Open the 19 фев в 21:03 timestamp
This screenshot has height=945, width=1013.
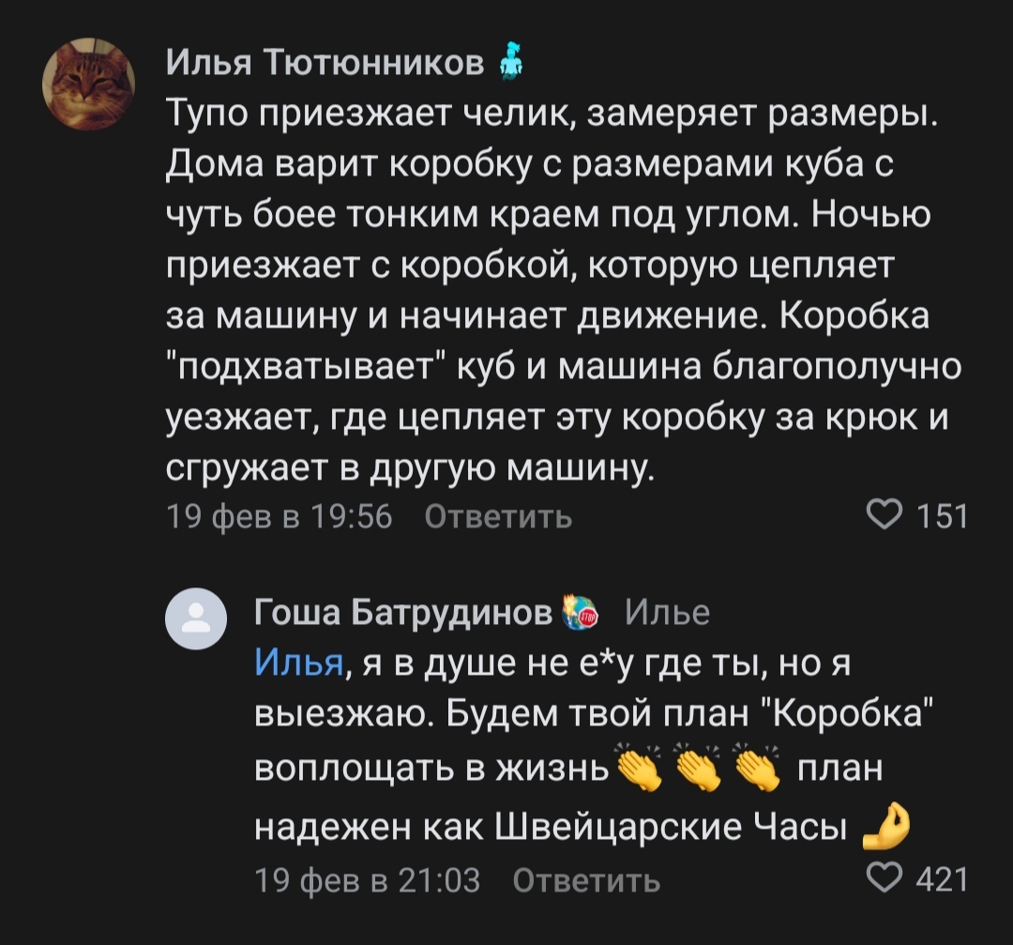coord(367,880)
